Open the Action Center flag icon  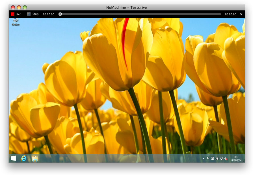pos(208,159)
